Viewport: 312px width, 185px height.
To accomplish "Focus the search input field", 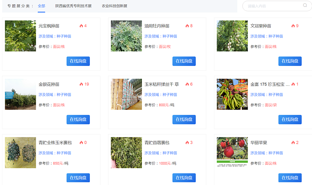I will click(273, 6).
